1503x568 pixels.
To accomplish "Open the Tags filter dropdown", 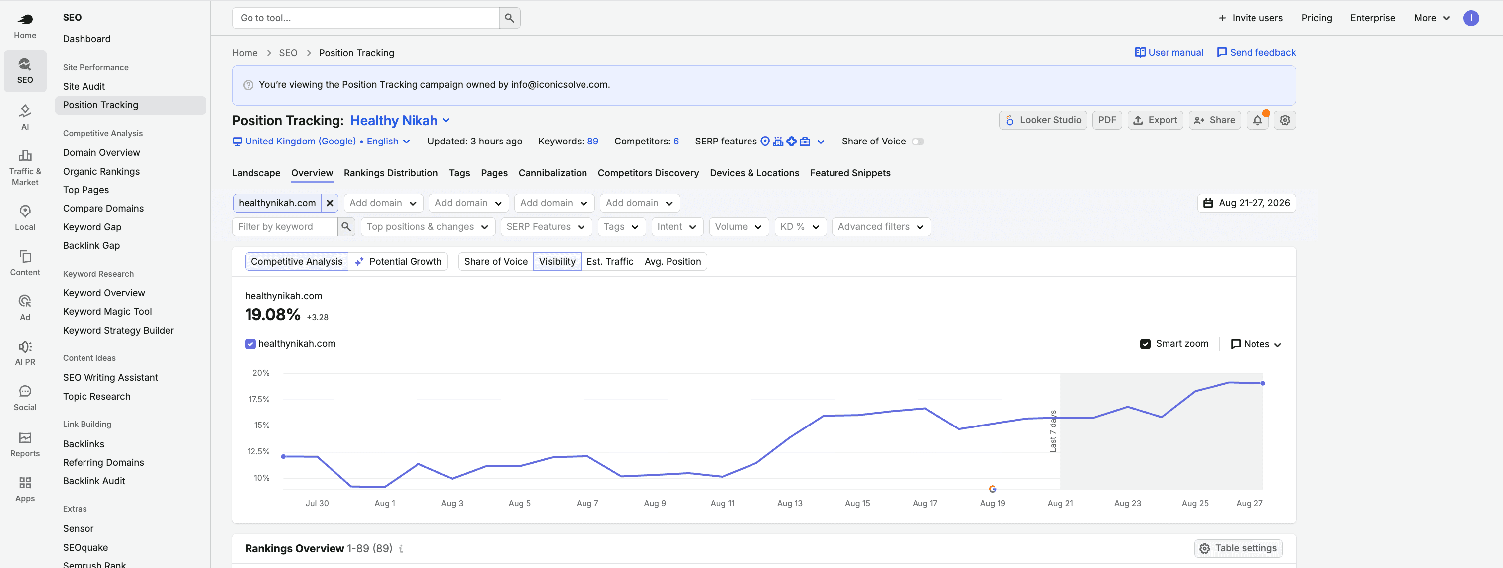I will click(x=621, y=226).
